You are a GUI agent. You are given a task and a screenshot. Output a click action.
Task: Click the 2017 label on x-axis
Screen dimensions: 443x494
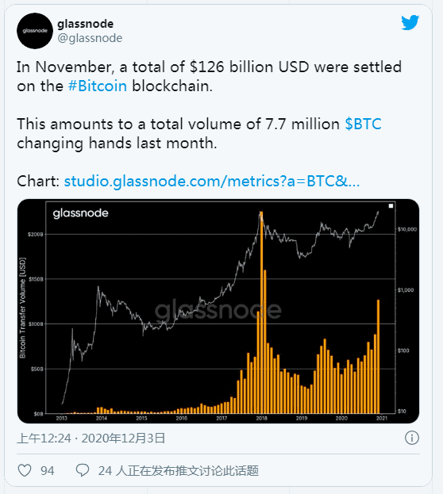(221, 418)
